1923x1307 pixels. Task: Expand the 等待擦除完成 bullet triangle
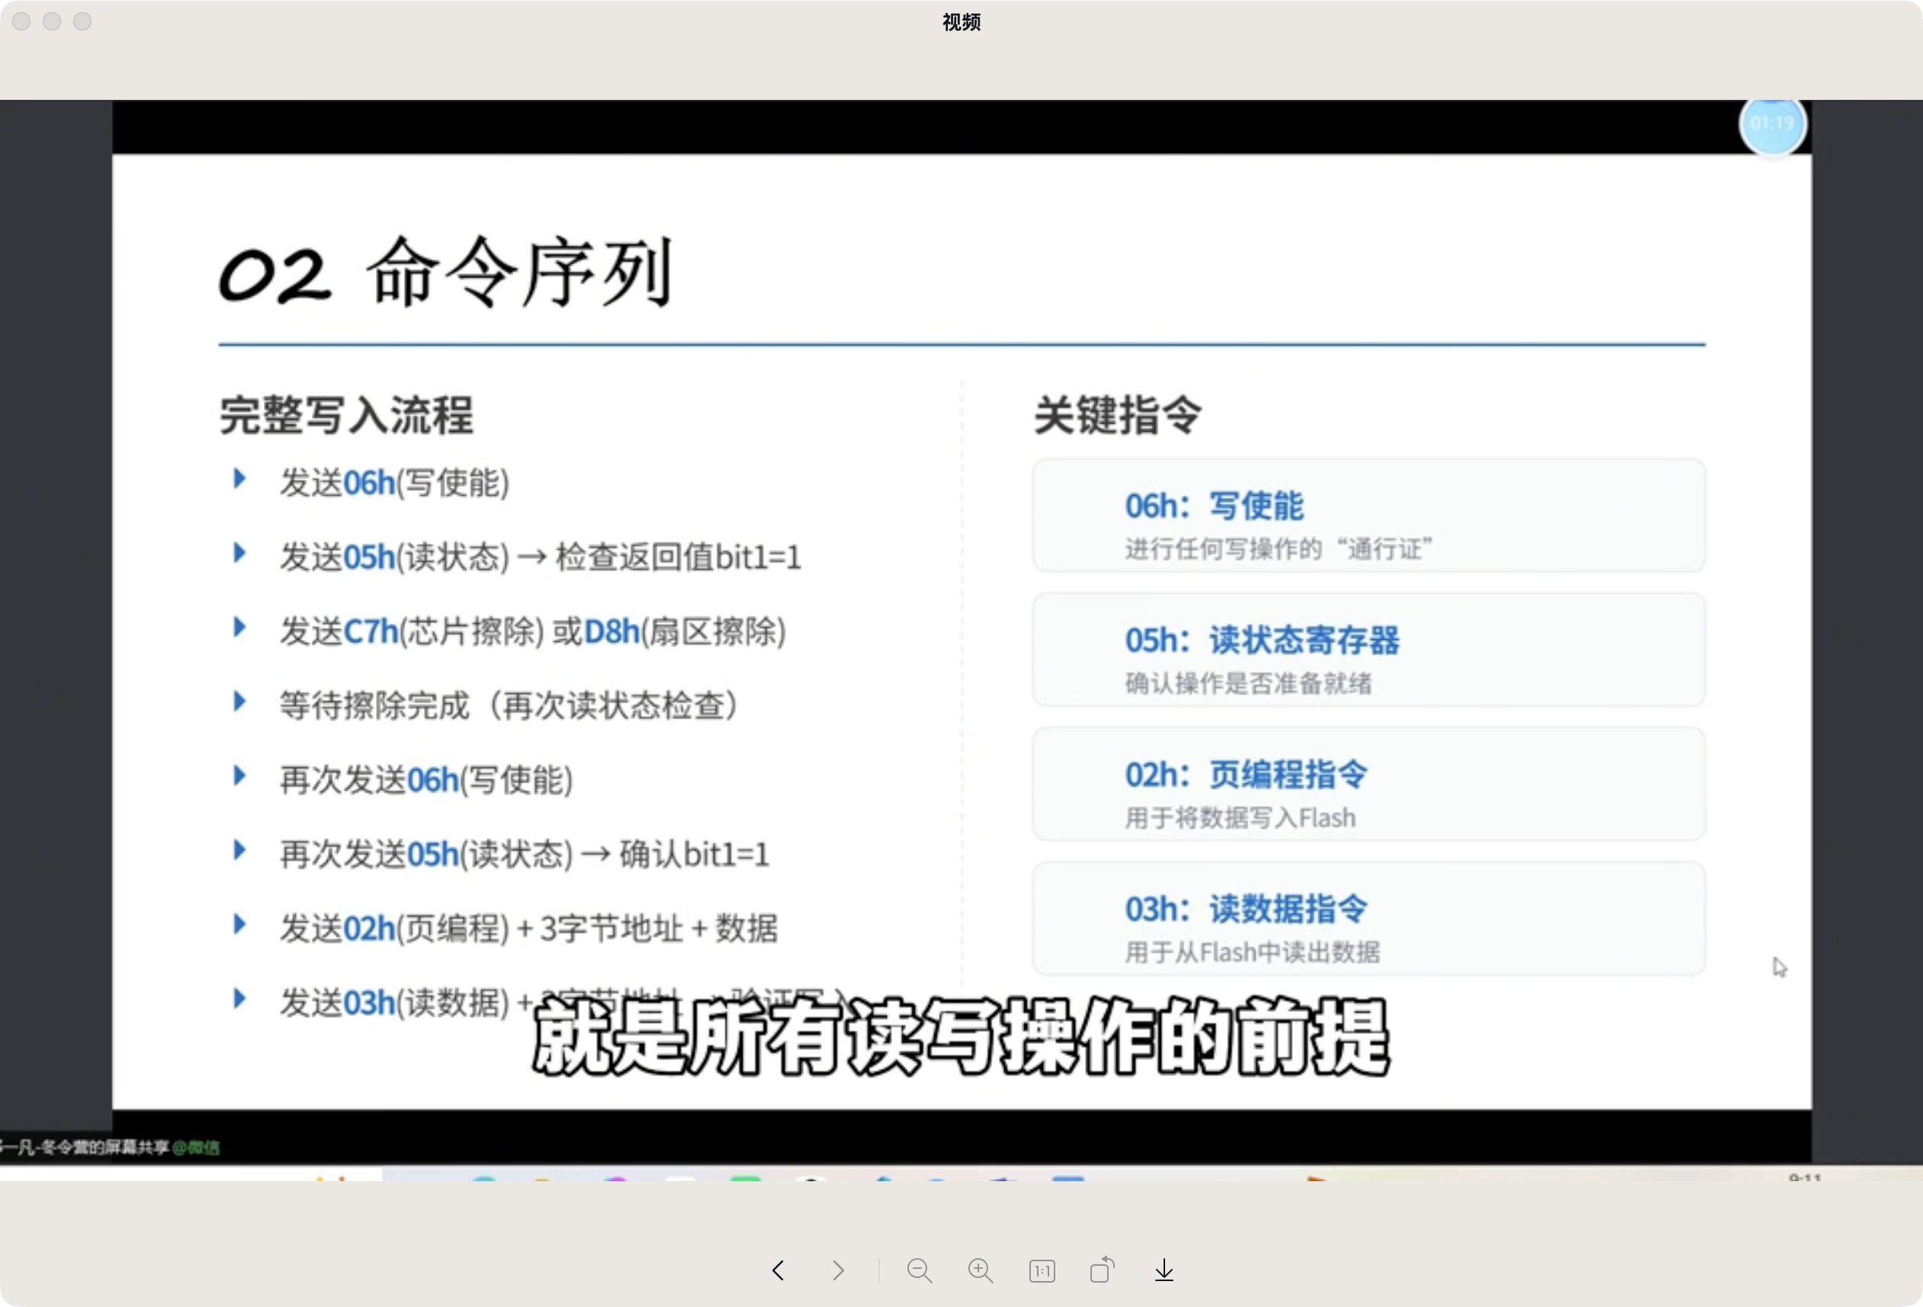(240, 701)
